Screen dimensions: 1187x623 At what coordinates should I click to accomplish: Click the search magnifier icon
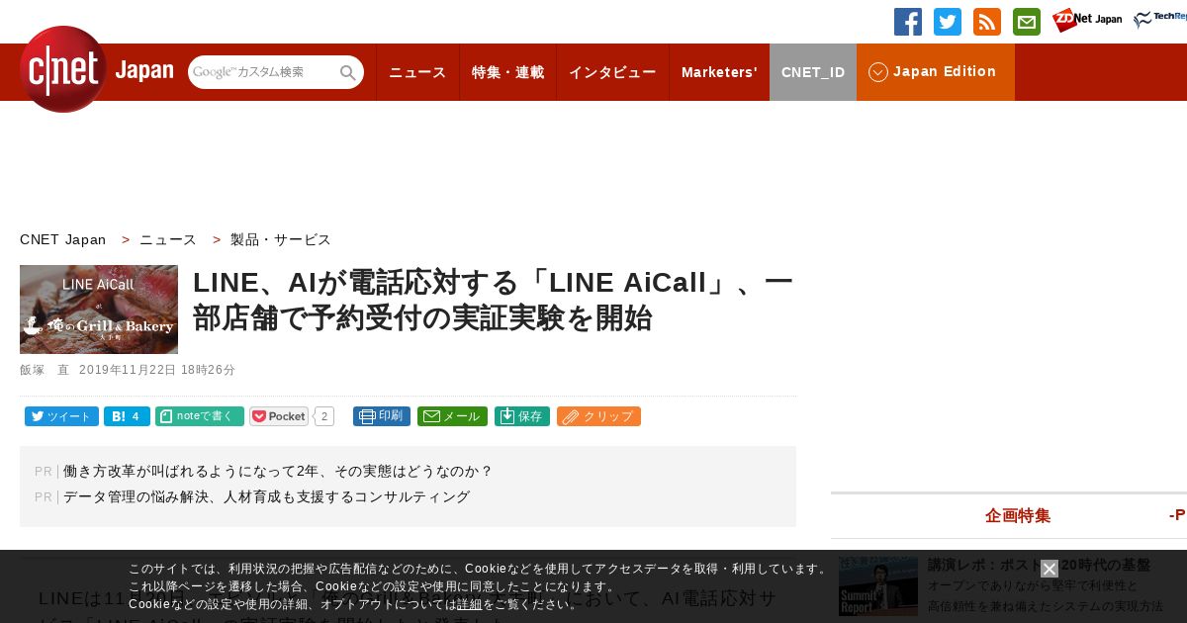(x=348, y=72)
